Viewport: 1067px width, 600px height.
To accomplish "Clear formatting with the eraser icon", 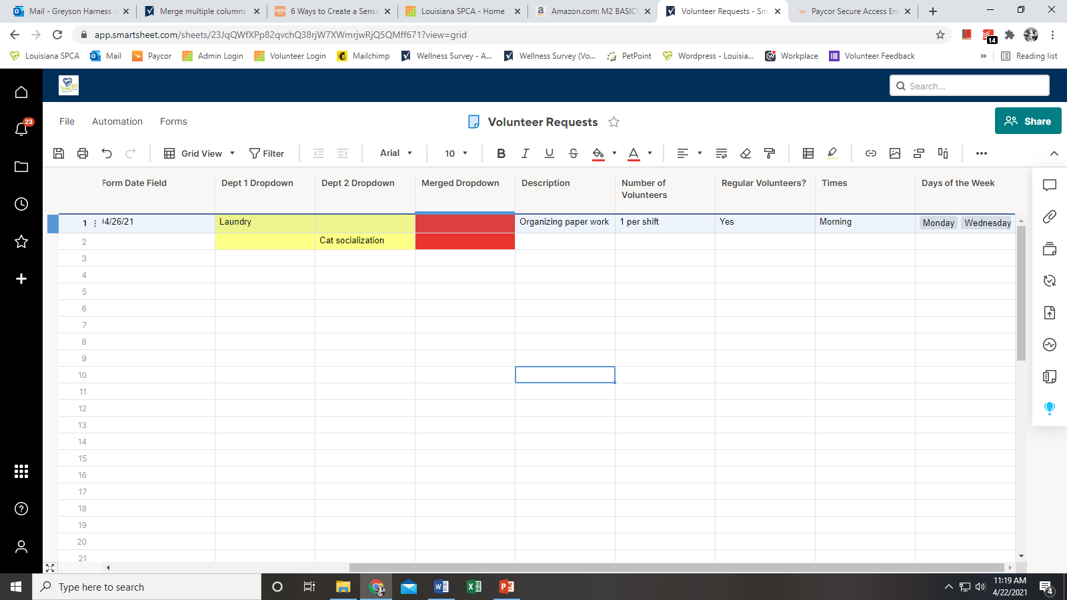I will [746, 153].
